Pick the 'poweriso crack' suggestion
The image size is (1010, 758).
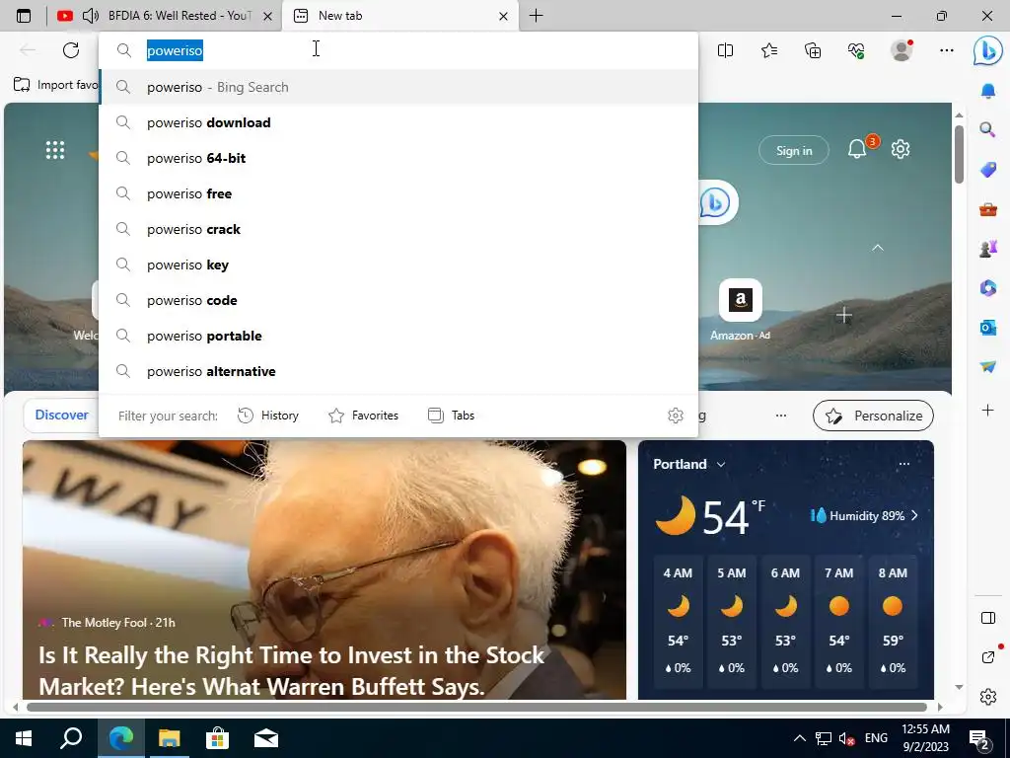[398, 229]
